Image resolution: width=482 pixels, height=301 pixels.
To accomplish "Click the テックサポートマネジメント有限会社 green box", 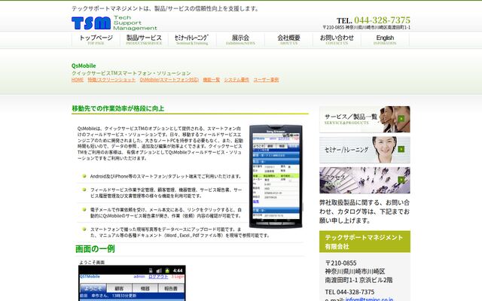I will 365,242.
